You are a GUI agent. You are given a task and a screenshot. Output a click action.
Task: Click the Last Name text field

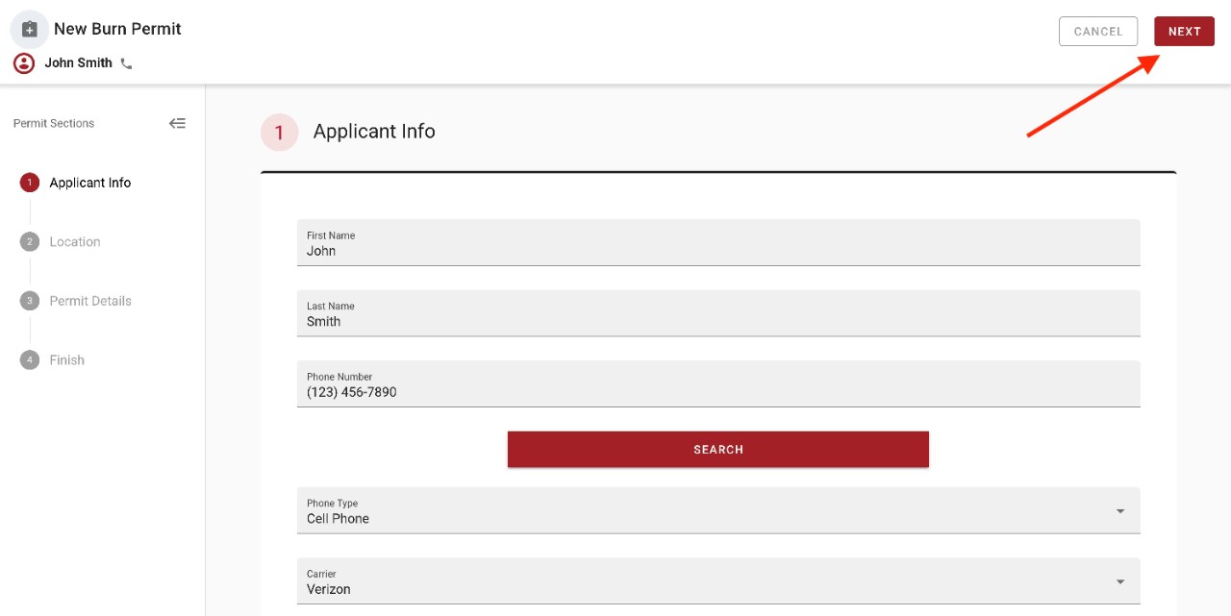click(x=717, y=320)
